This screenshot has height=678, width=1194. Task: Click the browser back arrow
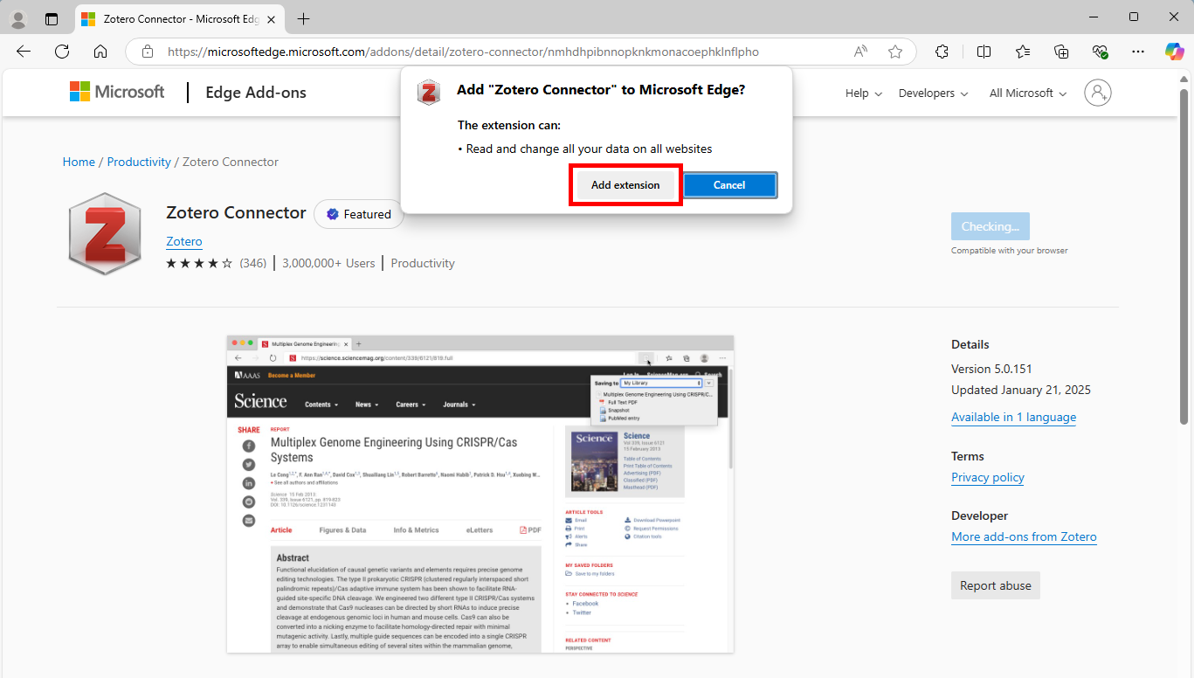pos(24,52)
